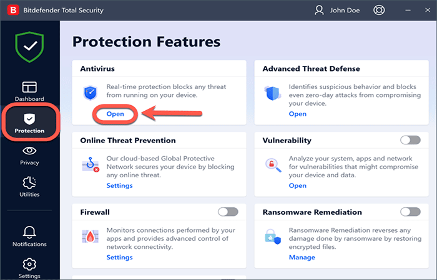This screenshot has width=437, height=280.
Task: Open Firewall Settings link
Action: pos(119,257)
